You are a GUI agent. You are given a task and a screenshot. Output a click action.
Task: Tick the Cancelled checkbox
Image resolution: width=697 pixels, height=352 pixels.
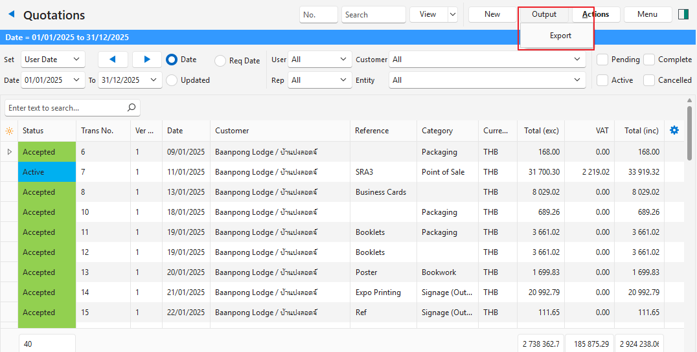[649, 80]
